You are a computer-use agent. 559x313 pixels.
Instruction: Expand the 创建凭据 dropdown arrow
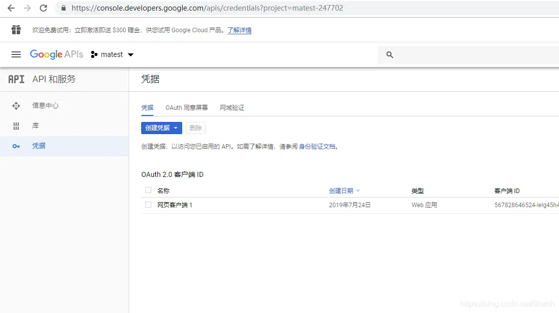(176, 128)
